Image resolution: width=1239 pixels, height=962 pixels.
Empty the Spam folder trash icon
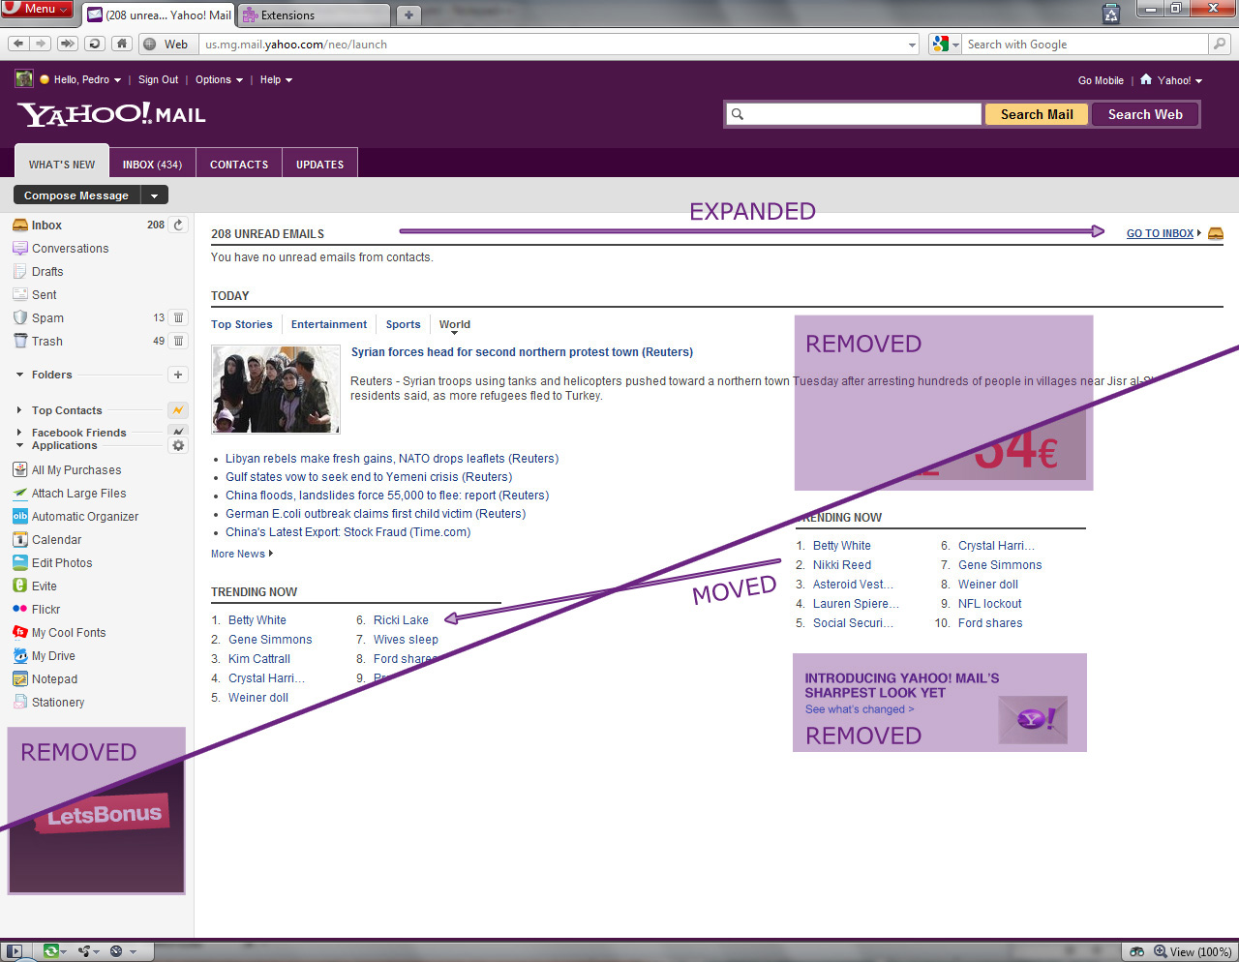coord(178,316)
